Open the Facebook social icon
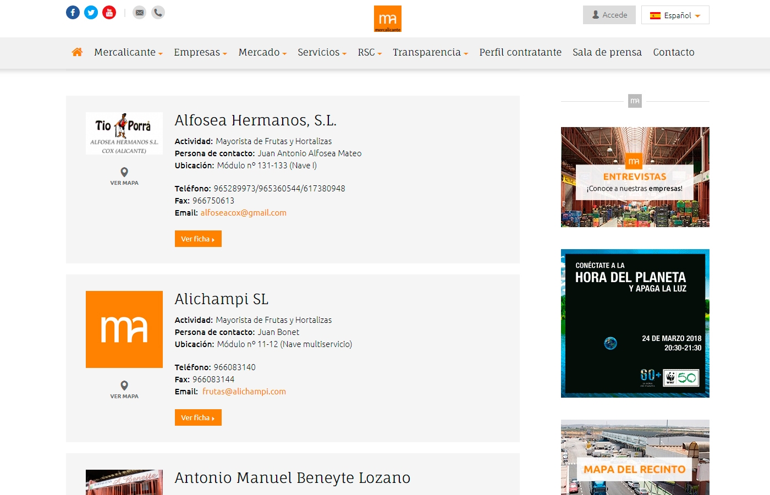 (73, 12)
